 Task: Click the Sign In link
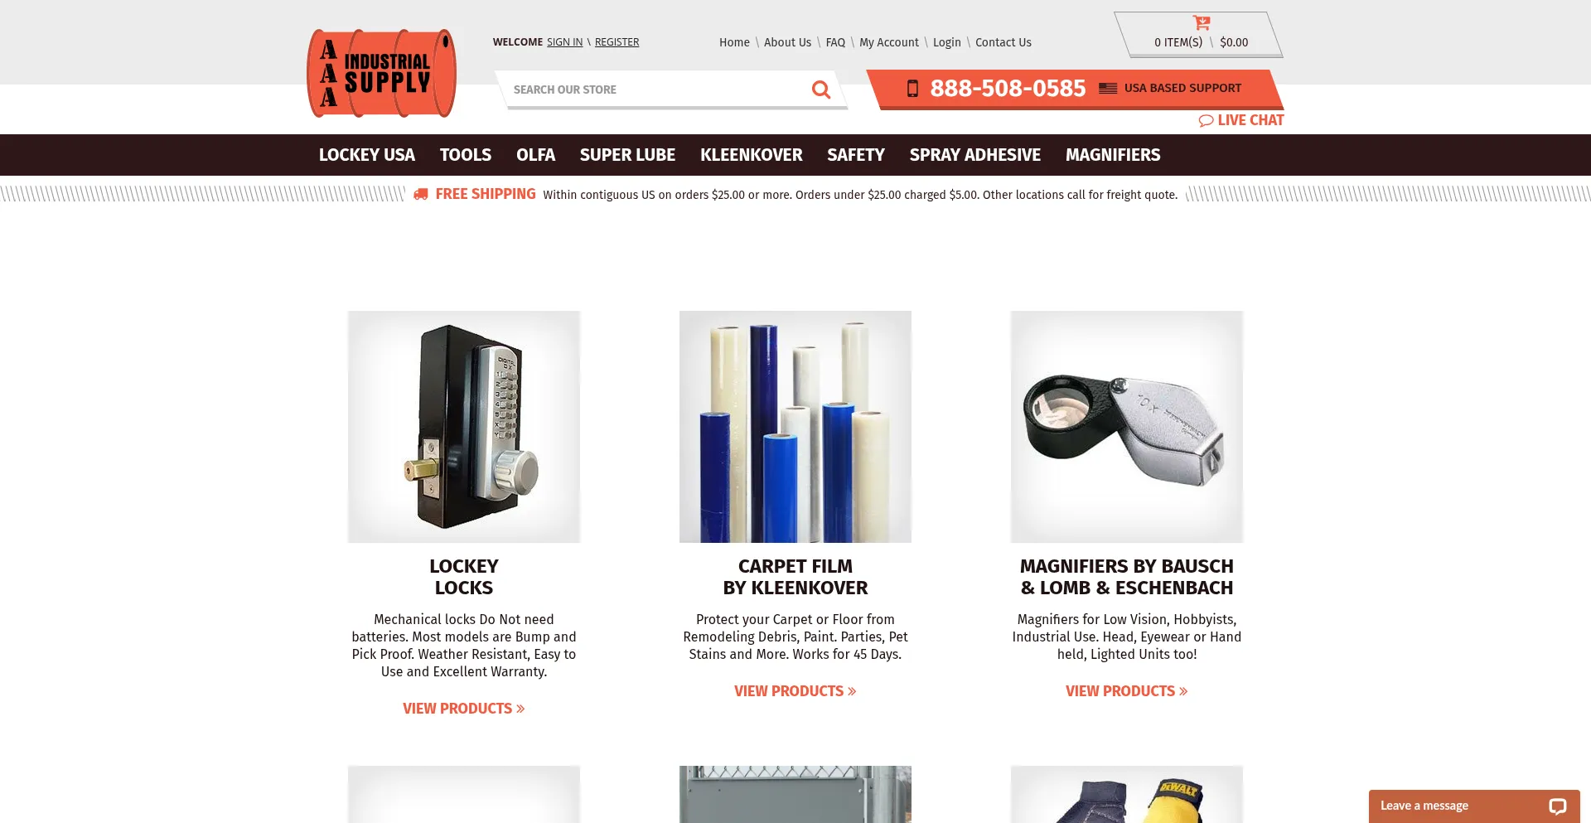tap(564, 42)
